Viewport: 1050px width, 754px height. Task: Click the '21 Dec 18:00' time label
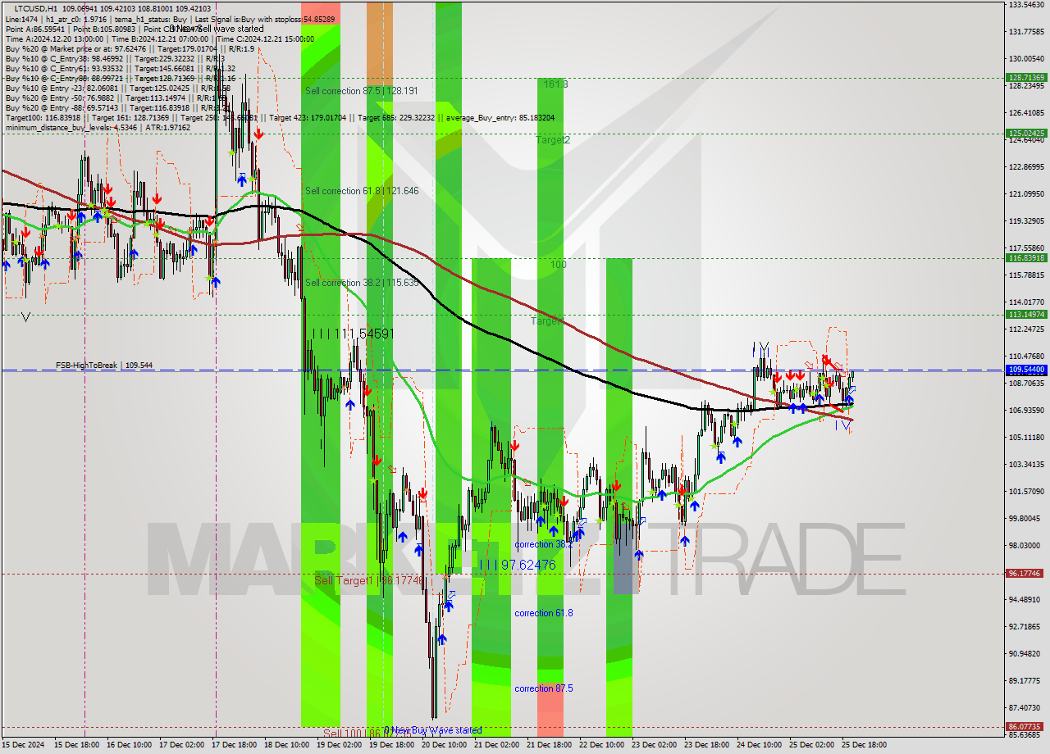[x=549, y=745]
